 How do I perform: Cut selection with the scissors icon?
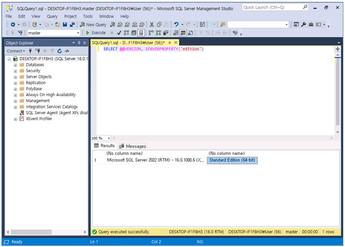coord(152,25)
